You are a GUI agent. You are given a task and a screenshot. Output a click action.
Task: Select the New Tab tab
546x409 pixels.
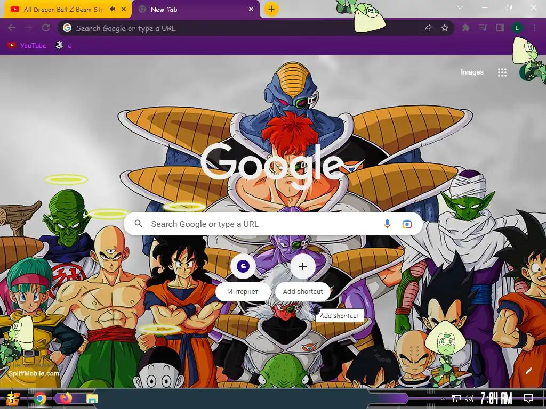196,10
